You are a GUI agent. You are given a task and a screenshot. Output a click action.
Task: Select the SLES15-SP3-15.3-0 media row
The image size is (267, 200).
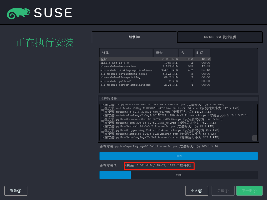pyautogui.click(x=133, y=63)
